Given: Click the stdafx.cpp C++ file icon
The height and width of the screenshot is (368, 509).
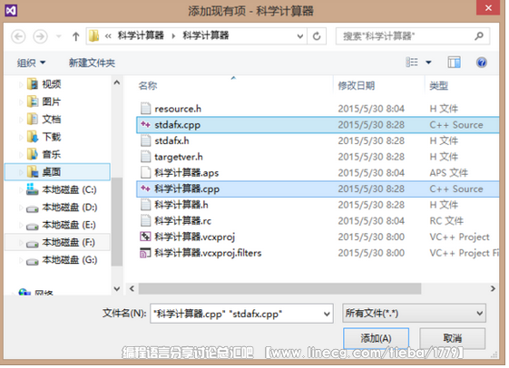Looking at the screenshot, I should [145, 124].
